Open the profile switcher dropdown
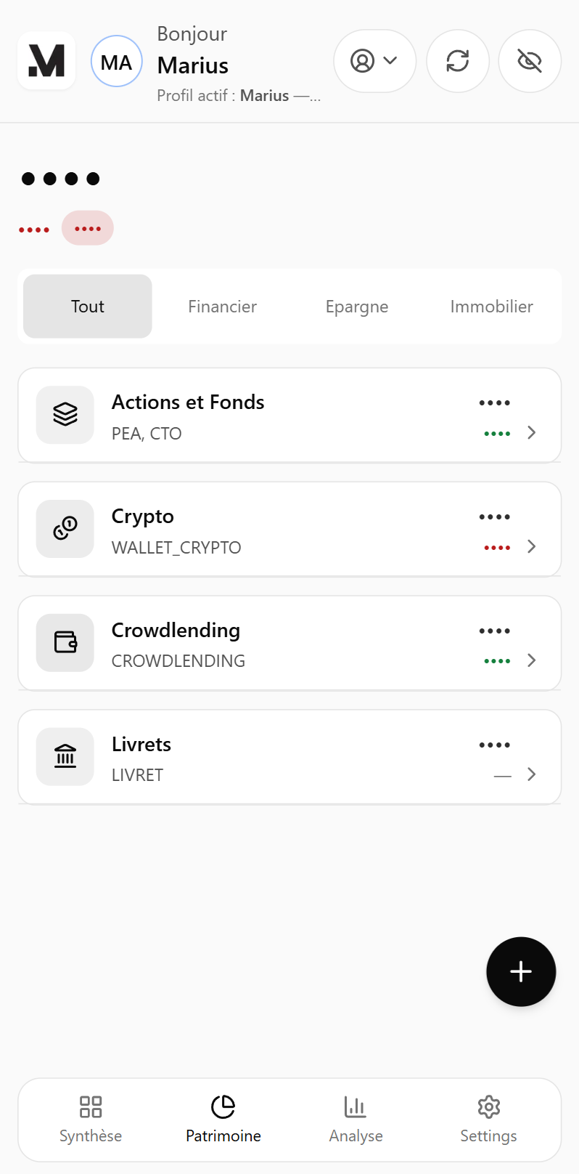This screenshot has height=1174, width=579. 374,61
